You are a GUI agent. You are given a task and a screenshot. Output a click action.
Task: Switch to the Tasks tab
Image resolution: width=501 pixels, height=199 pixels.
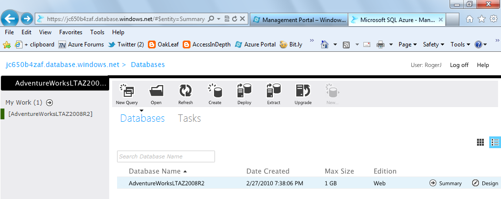coord(189,118)
